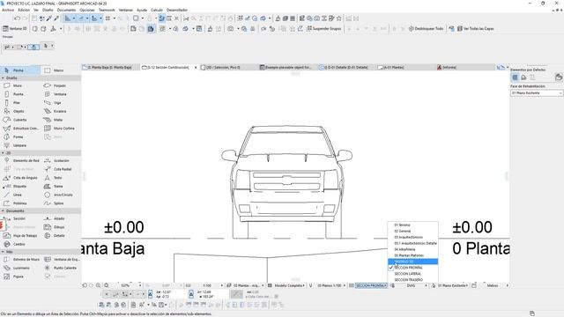Select the Forjado slab tool
The image size is (564, 317).
61,85
